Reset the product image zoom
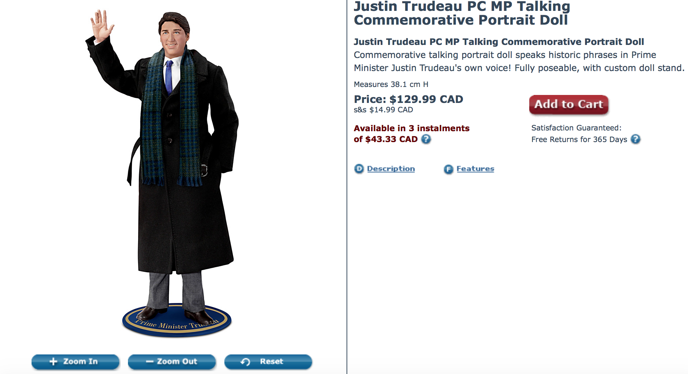This screenshot has height=374, width=688. pyautogui.click(x=268, y=362)
